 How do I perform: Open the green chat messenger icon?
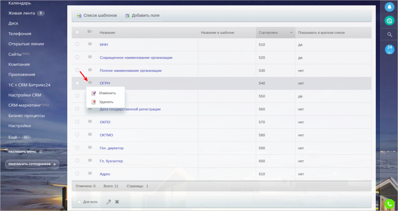pyautogui.click(x=389, y=21)
